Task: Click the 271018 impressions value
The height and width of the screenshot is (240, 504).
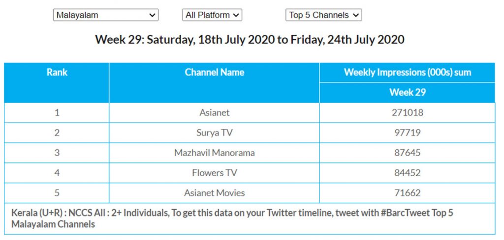Action: (407, 112)
